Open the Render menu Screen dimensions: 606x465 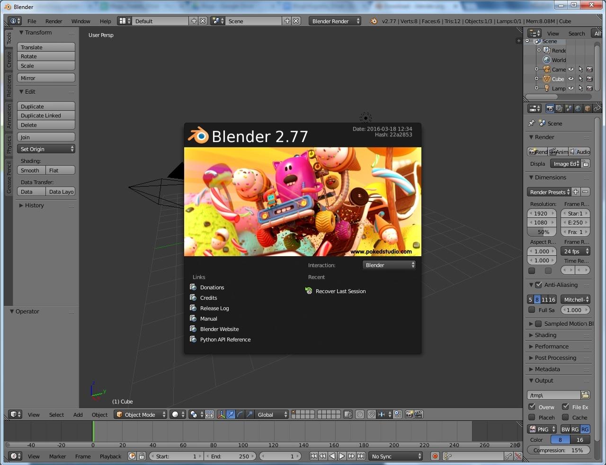click(x=53, y=21)
